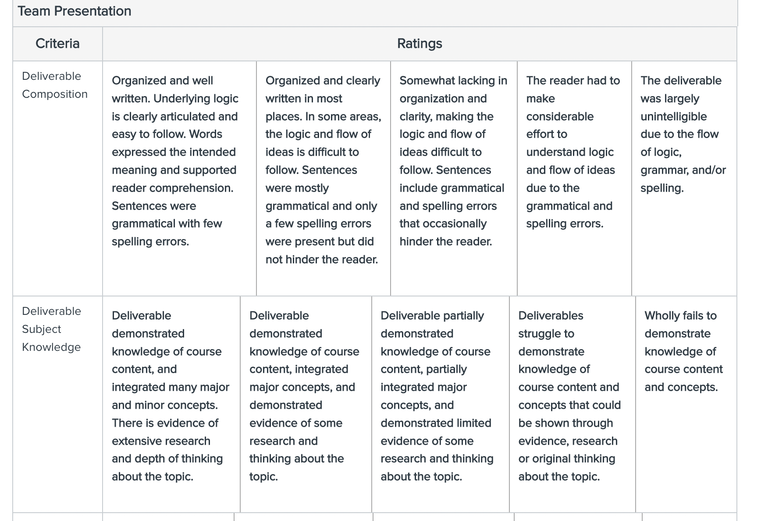The height and width of the screenshot is (521, 761).
Task: Choose the 'Wholly fails to demonstrate' rating
Action: pyautogui.click(x=686, y=404)
